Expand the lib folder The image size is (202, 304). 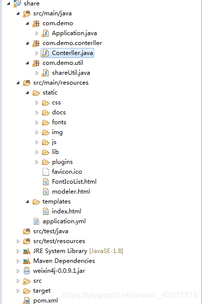point(37,152)
